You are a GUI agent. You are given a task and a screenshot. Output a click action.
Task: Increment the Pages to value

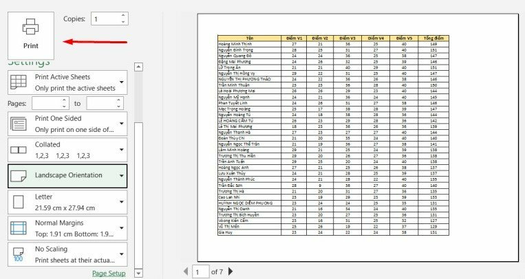(119, 100)
